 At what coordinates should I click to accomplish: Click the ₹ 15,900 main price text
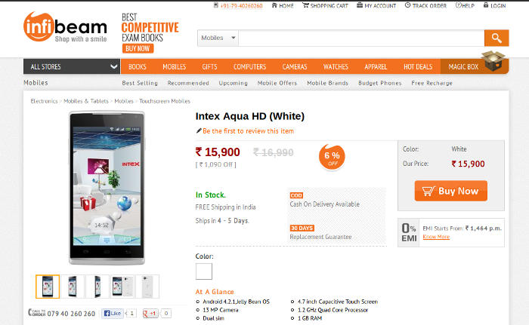[x=218, y=152]
